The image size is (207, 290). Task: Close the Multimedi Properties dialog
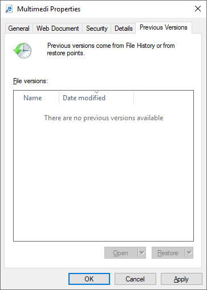click(x=198, y=9)
